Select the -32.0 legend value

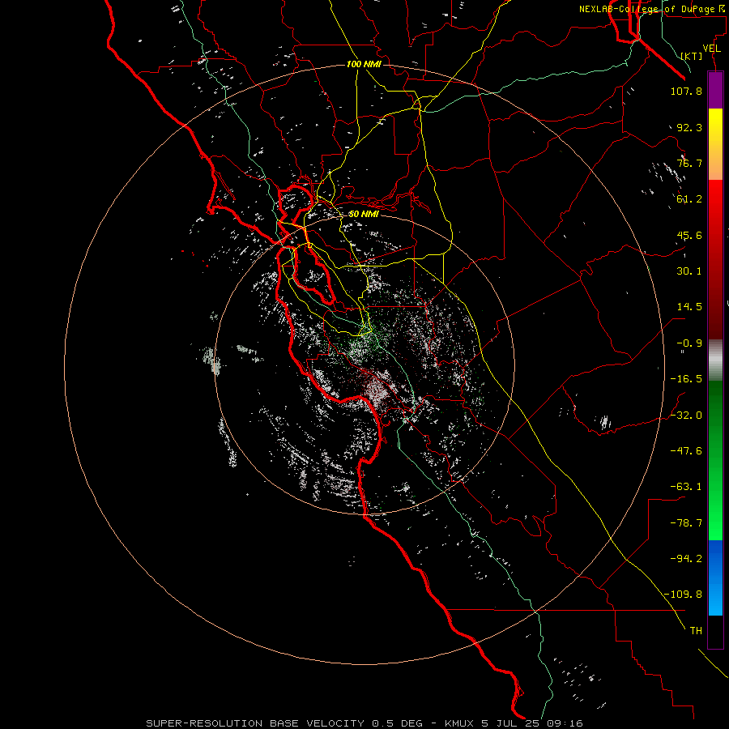686,416
